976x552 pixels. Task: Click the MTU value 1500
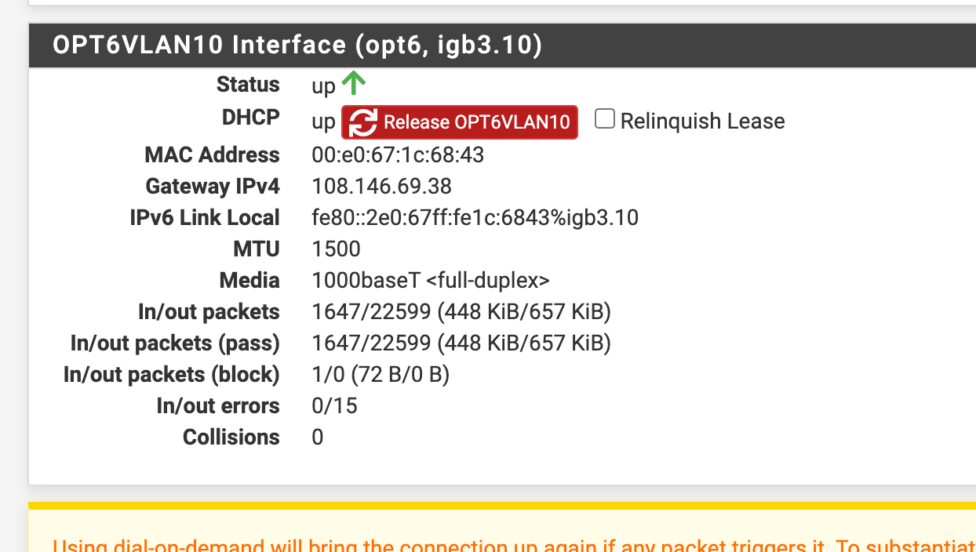[x=336, y=249]
